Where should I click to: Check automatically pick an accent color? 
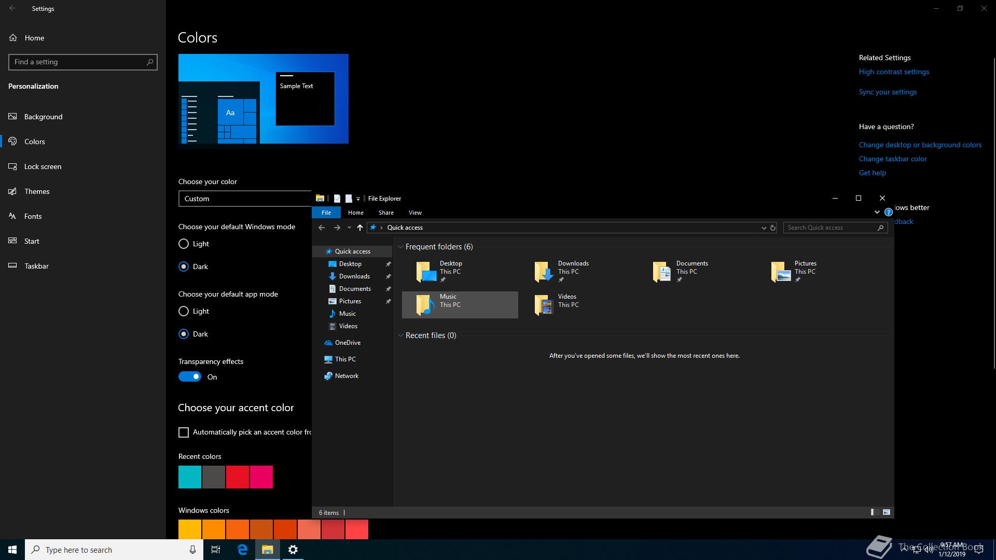coord(184,432)
